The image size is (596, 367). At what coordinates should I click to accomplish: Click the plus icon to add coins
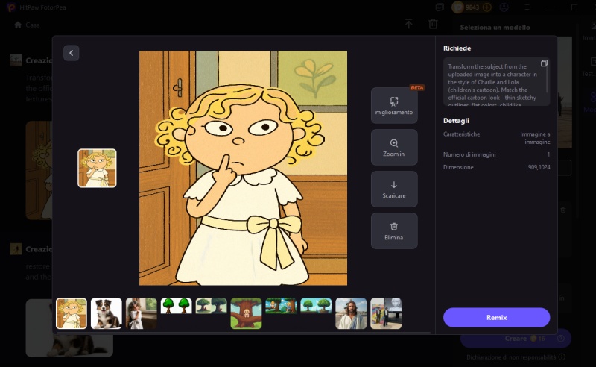(x=487, y=7)
